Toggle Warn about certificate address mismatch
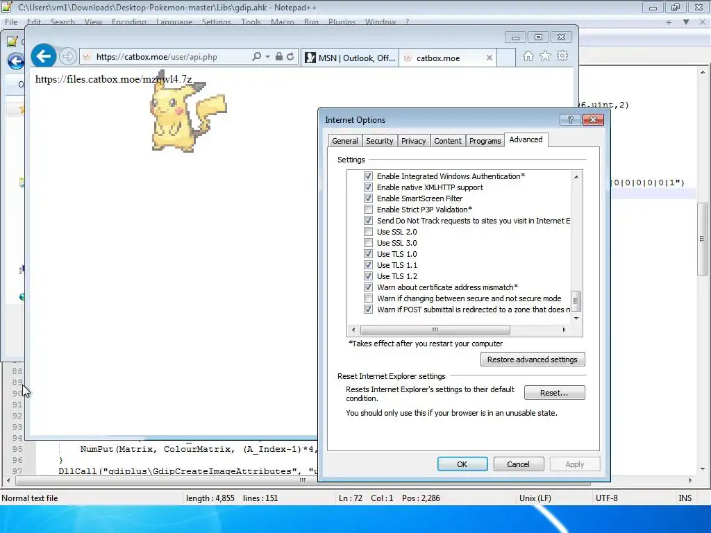 [368, 287]
